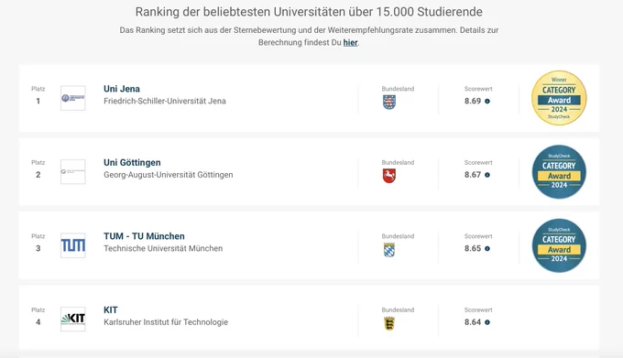
Task: Click the Uni Jena logo thumbnail
Action: (x=73, y=98)
